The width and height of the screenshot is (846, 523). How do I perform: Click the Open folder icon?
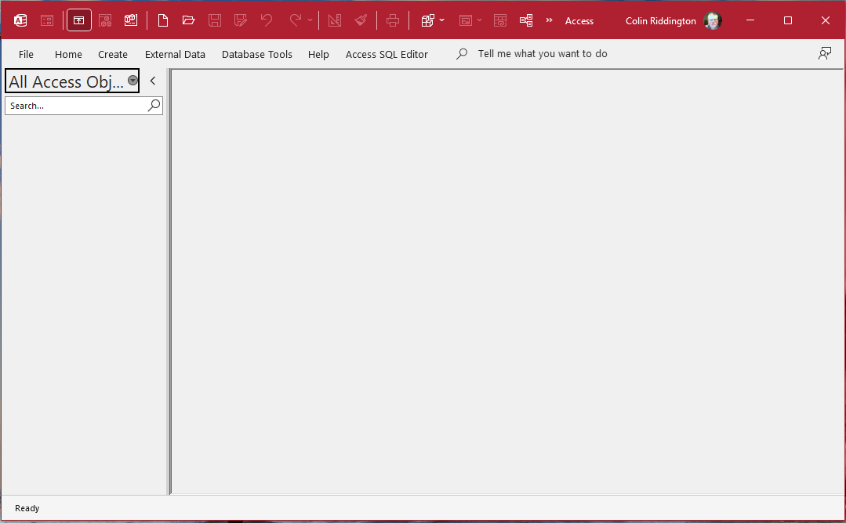(188, 20)
